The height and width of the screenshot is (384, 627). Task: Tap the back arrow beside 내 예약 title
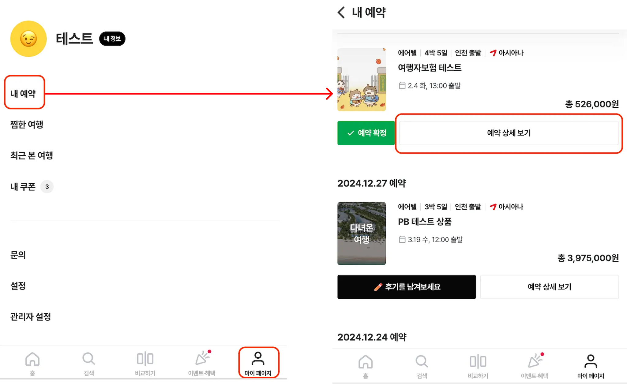click(341, 13)
